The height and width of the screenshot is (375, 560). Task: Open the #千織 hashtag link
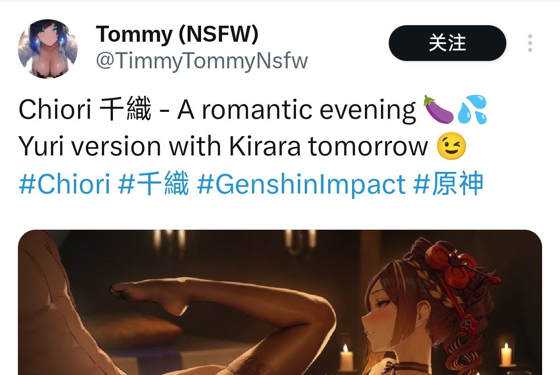coord(153,184)
